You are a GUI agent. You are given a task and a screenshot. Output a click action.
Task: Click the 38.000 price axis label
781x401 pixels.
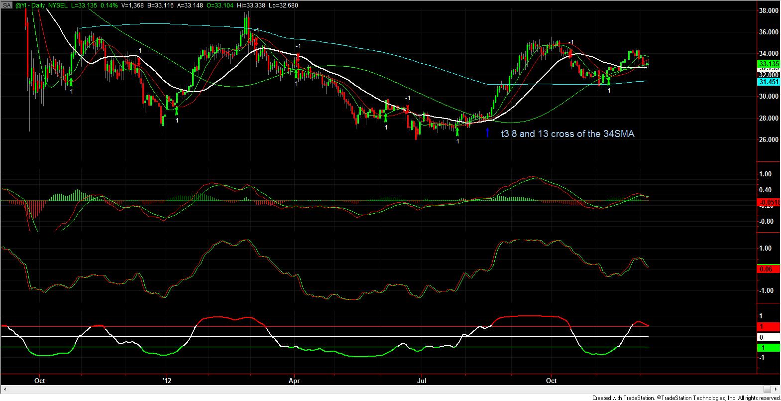[x=768, y=10]
